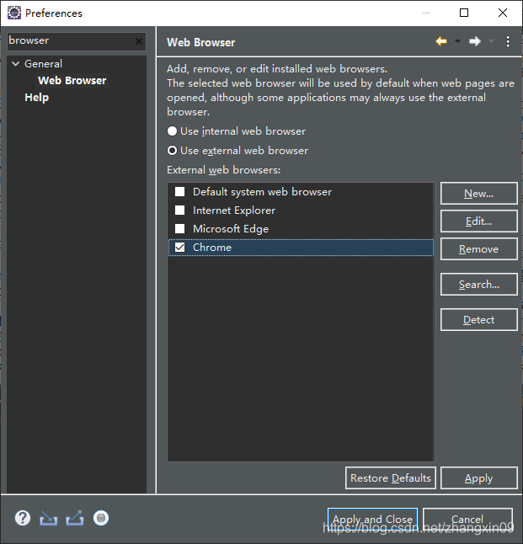This screenshot has height=544, width=523.
Task: Click the export preferences icon
Action: pos(75,519)
